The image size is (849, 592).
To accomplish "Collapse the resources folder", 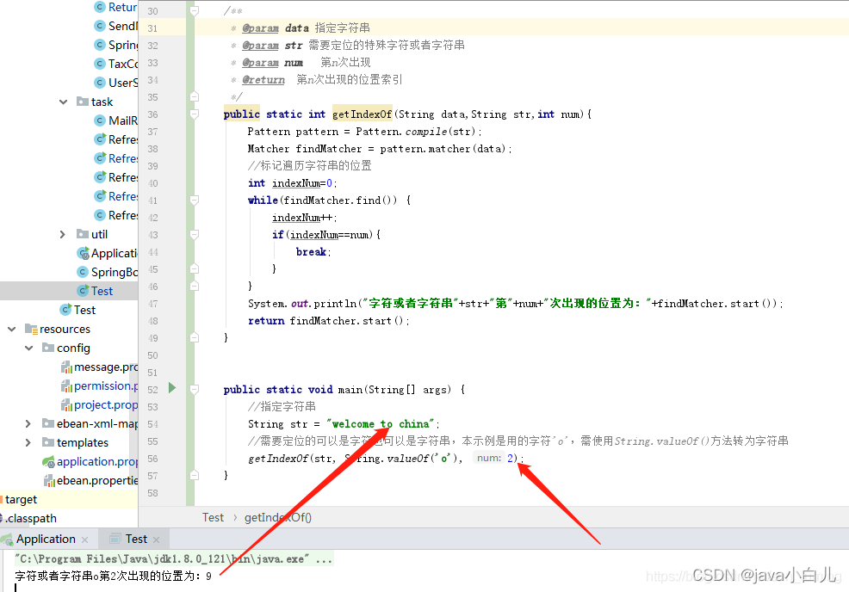I will (11, 329).
